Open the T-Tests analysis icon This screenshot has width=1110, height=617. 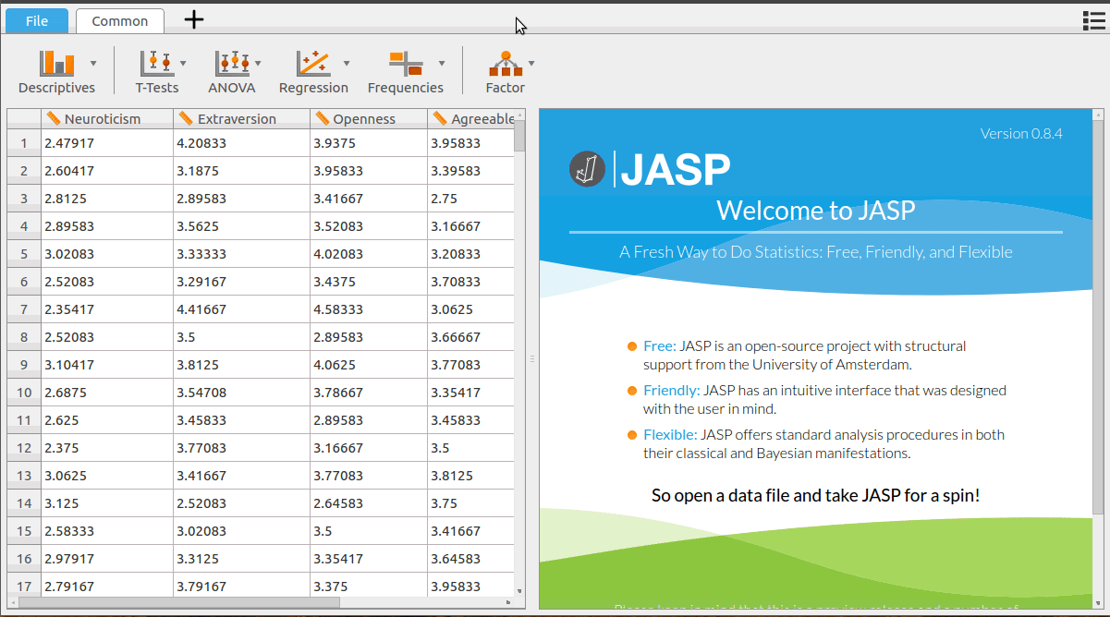157,63
